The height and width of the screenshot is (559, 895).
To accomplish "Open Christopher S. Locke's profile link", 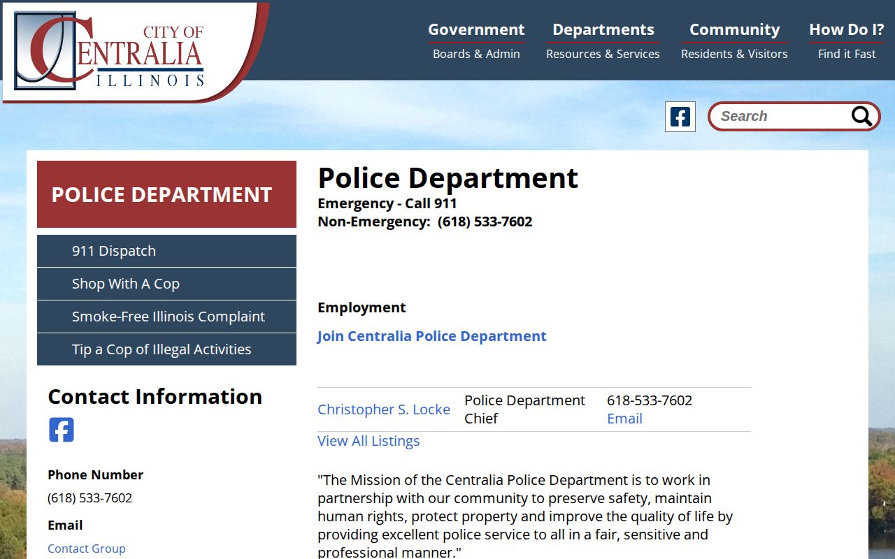I will click(384, 409).
